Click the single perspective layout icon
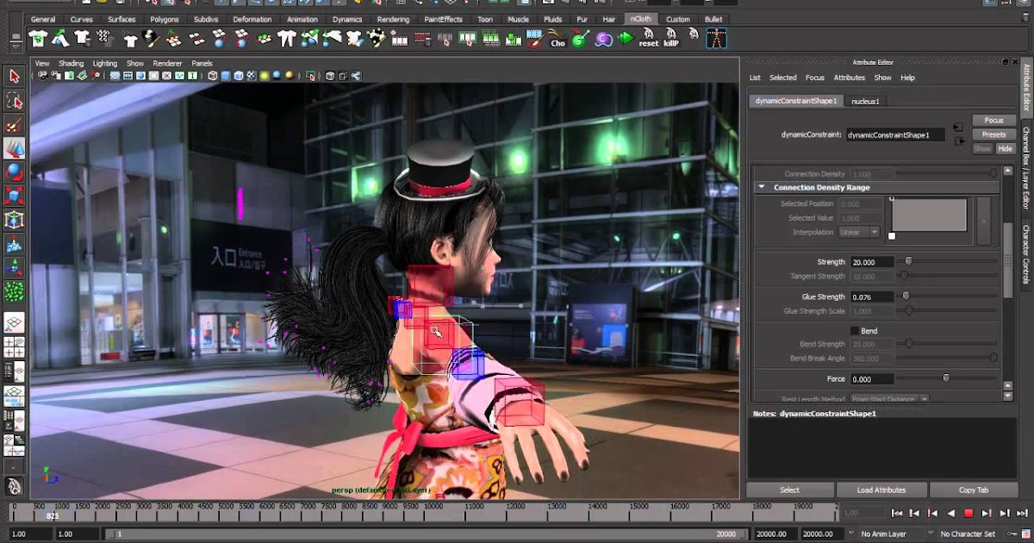1034x543 pixels. point(14,323)
